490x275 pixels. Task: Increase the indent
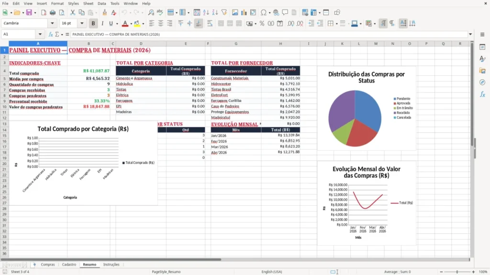tap(311, 23)
